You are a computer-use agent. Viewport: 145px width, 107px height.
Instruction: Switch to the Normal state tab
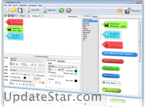[x=51, y=60]
